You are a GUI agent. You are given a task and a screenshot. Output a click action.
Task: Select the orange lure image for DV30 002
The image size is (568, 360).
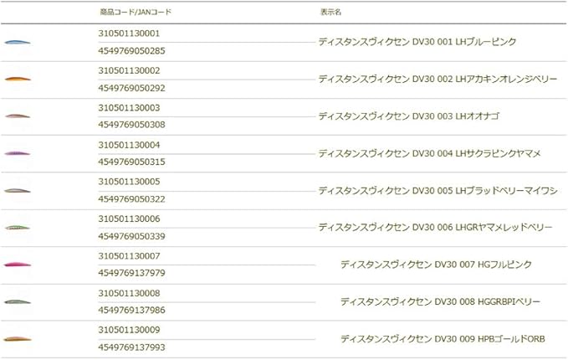17,79
